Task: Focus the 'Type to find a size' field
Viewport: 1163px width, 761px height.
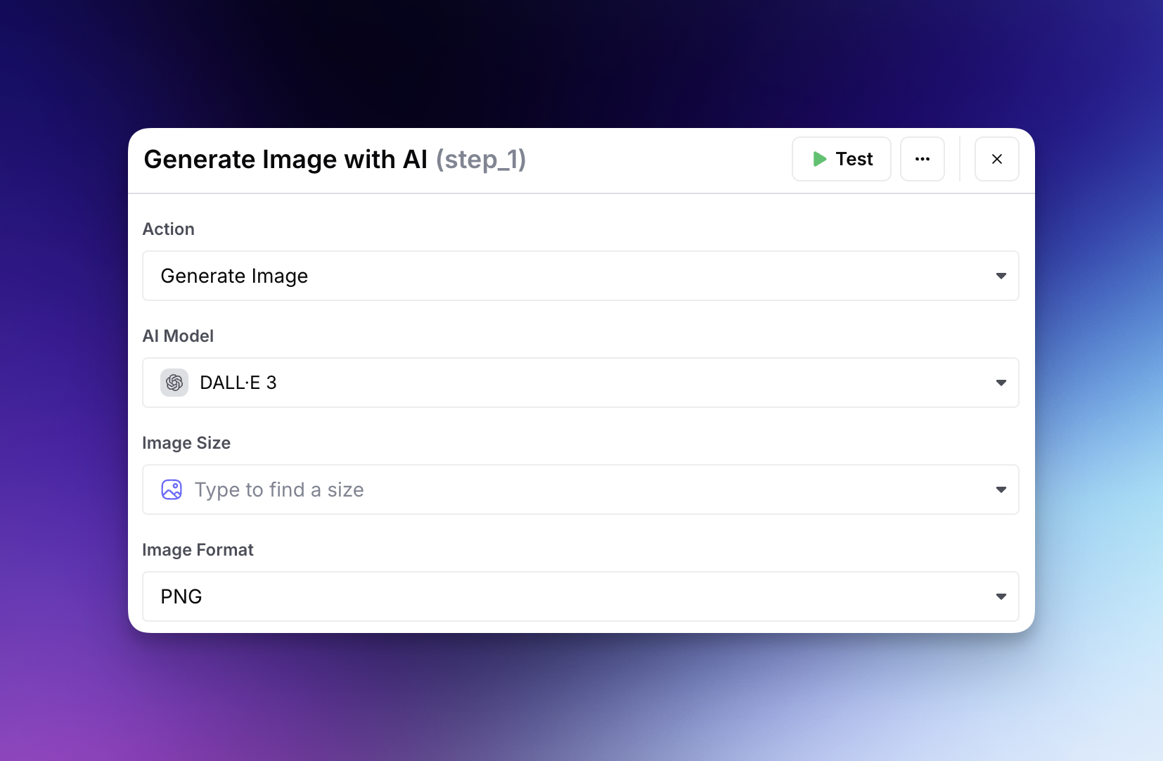Action: (x=279, y=490)
